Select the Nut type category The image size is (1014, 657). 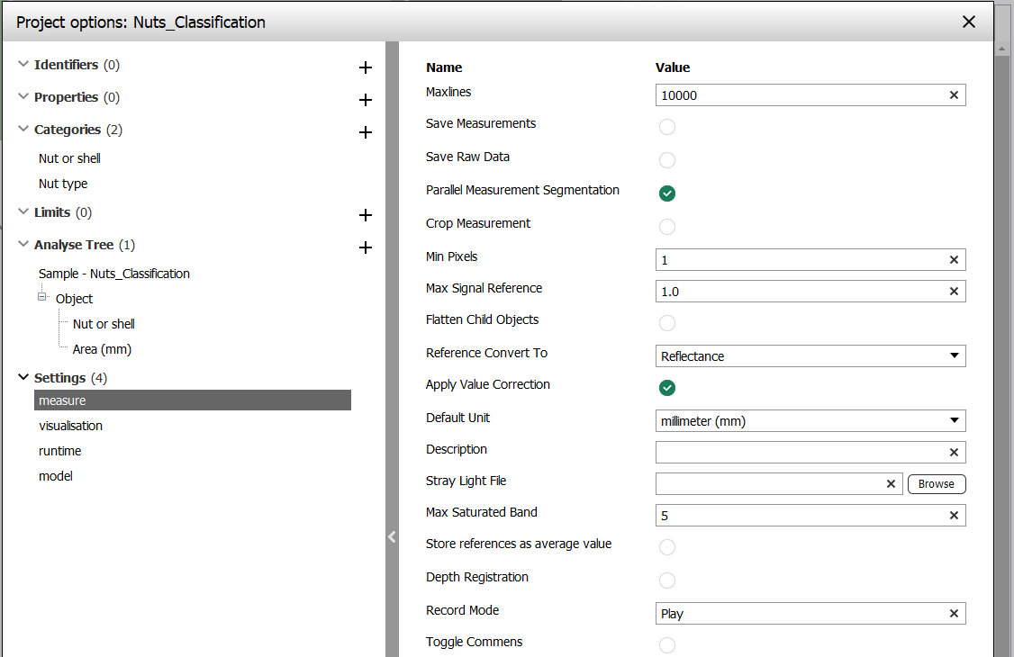click(63, 184)
